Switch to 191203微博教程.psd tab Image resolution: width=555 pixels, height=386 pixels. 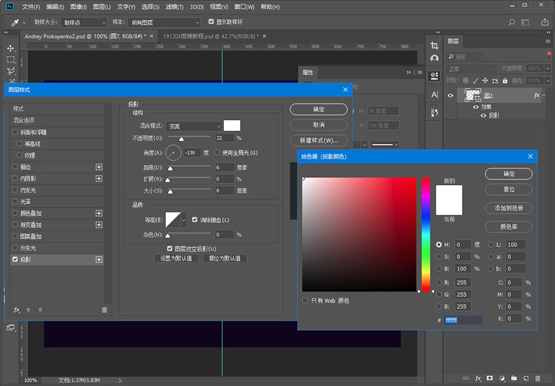[211, 36]
